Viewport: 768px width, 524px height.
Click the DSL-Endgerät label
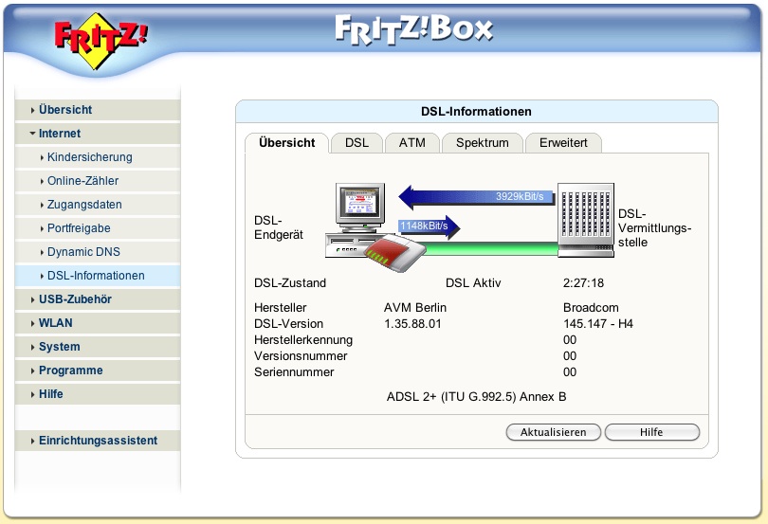(x=278, y=227)
